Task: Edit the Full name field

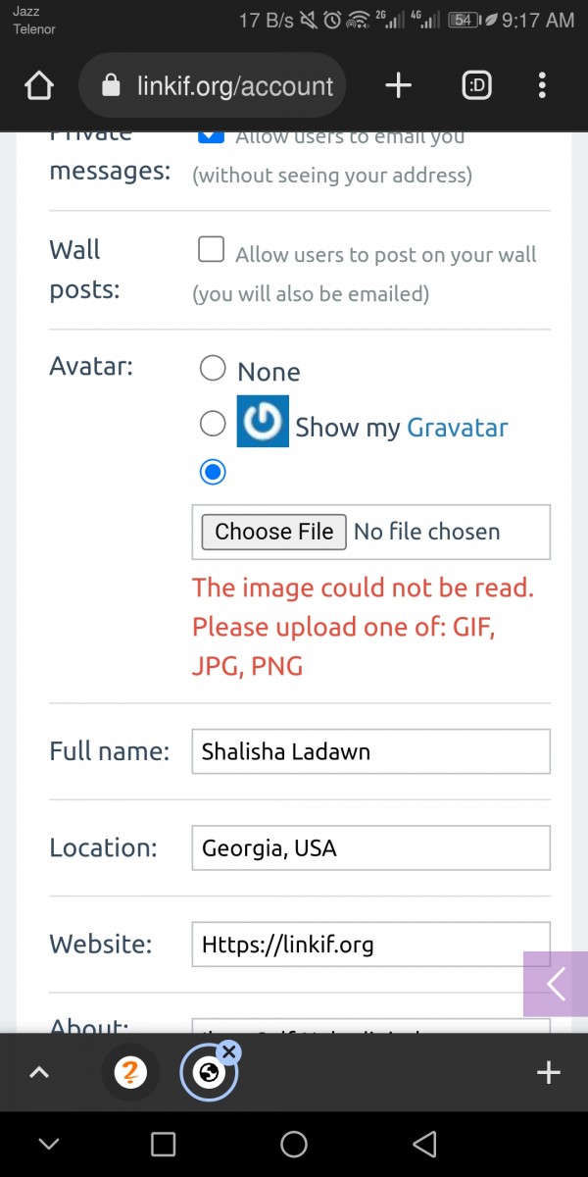Action: [370, 752]
